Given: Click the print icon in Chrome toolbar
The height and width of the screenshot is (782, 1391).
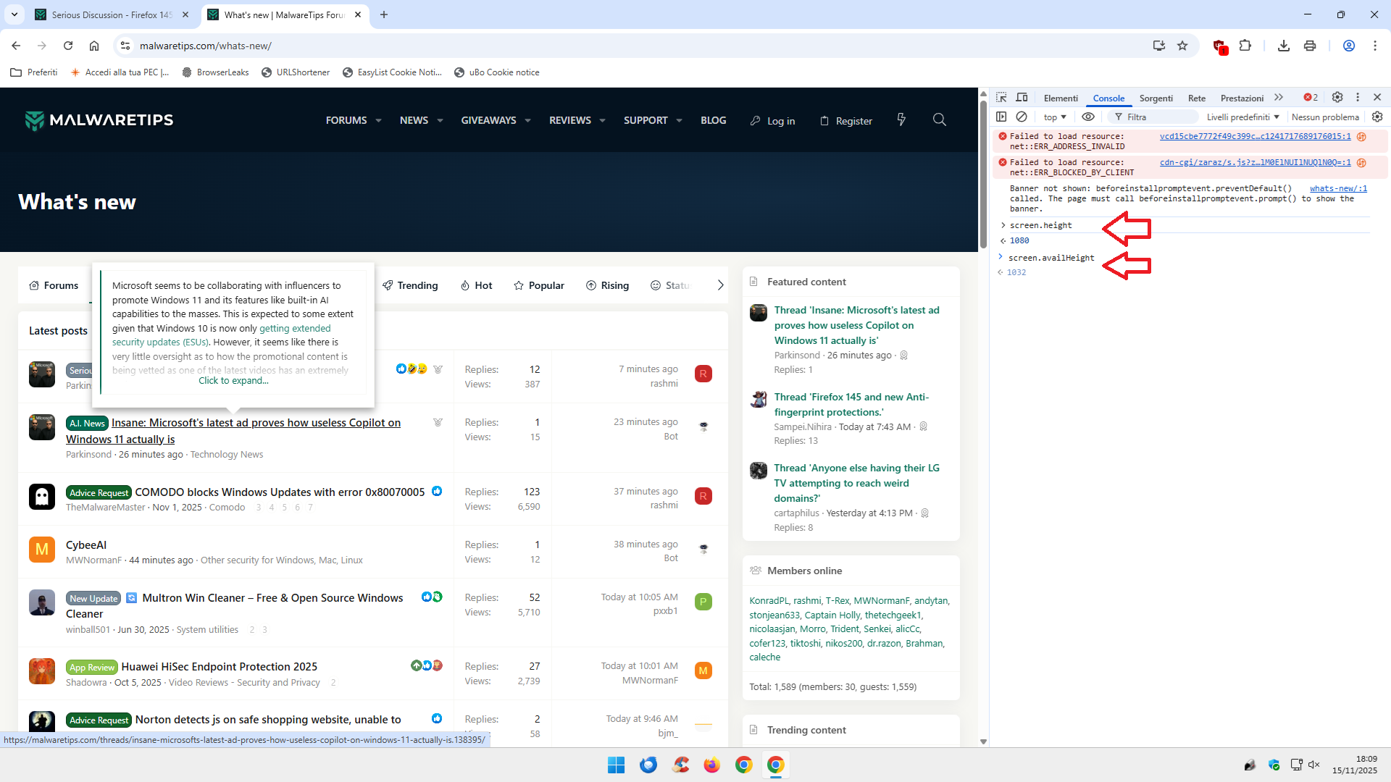Looking at the screenshot, I should pyautogui.click(x=1310, y=46).
